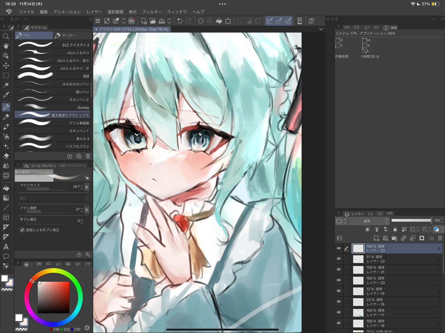The height and width of the screenshot is (333, 445).
Task: Hide layer レイヤー 20 with eye icon
Action: click(339, 280)
